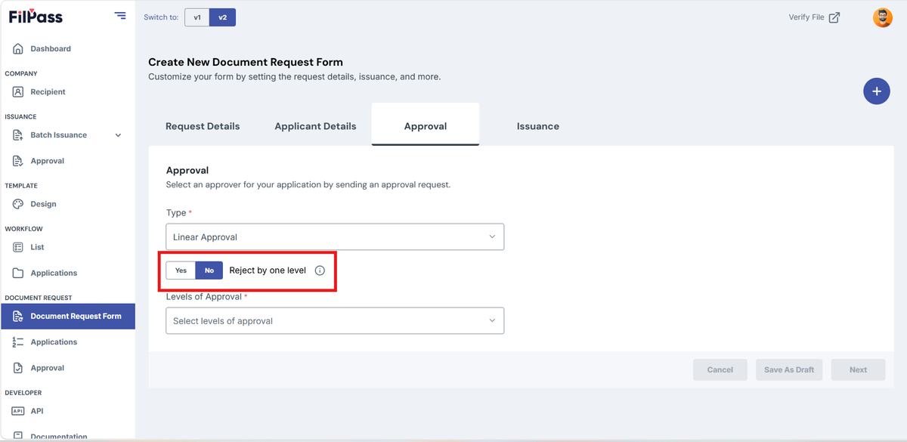Click the Document Request Approval check icon
The width and height of the screenshot is (907, 442).
coord(18,368)
